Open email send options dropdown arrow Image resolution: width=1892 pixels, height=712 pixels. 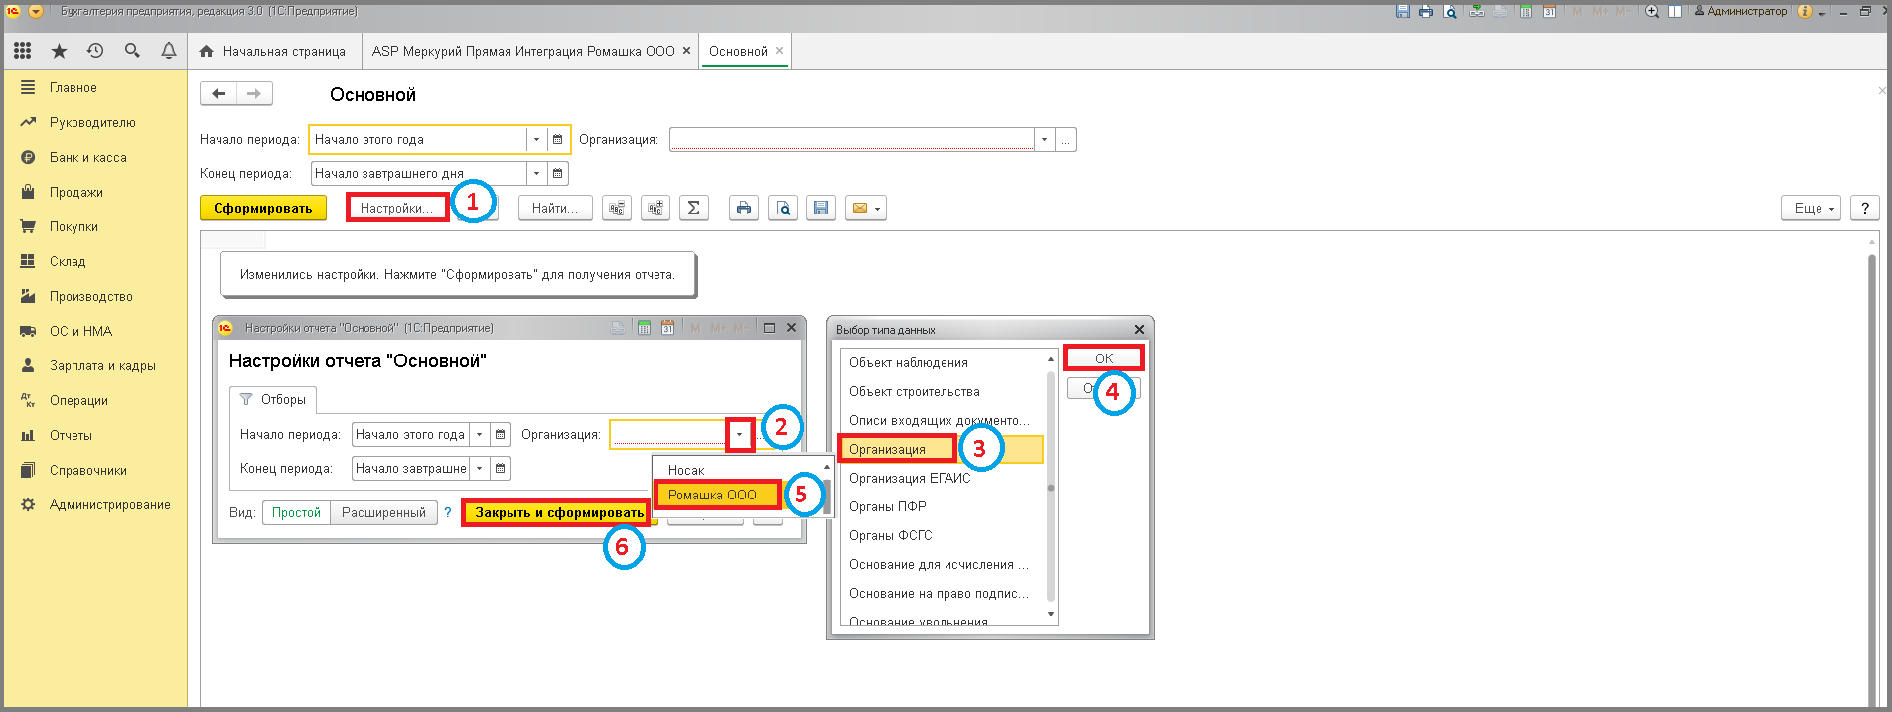(878, 208)
